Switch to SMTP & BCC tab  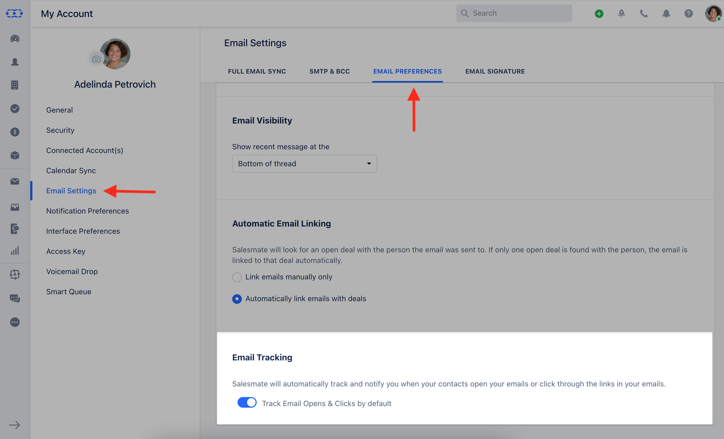coord(330,71)
